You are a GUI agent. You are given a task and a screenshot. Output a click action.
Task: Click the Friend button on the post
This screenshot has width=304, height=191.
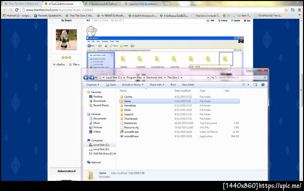[222, 21]
